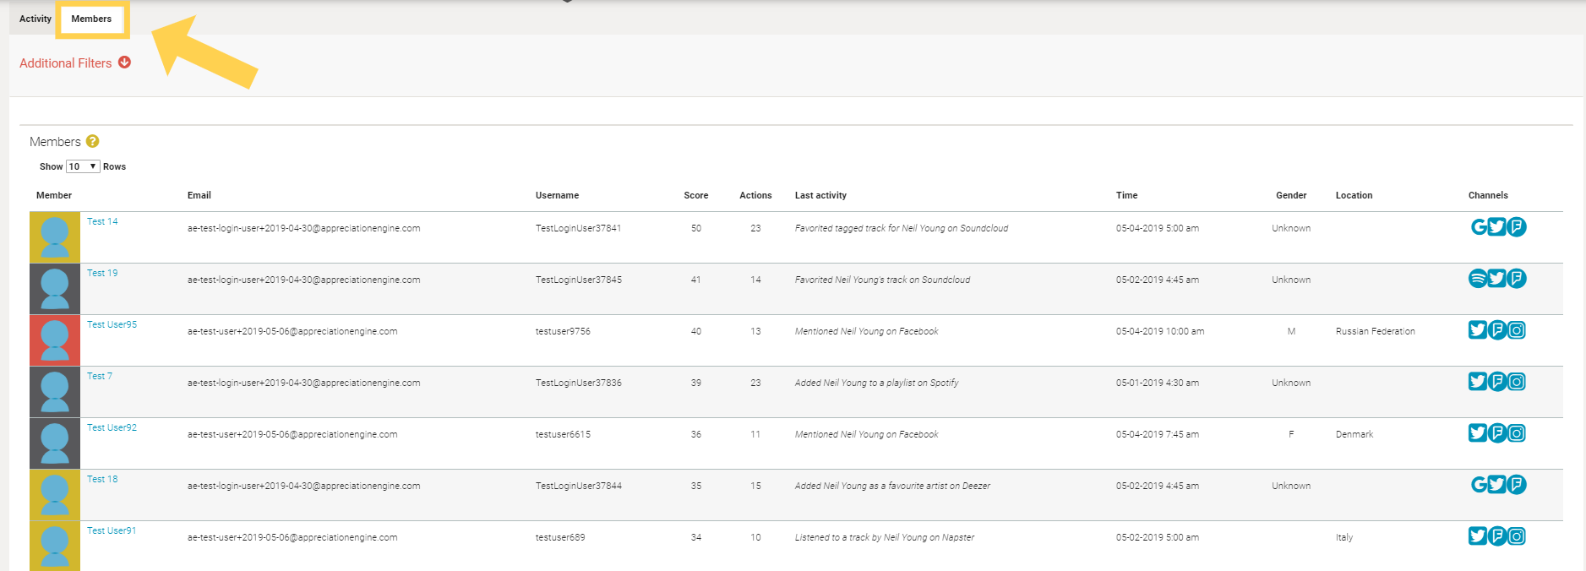Click Test User92's avatar thumbnail
The image size is (1586, 571).
point(55,443)
